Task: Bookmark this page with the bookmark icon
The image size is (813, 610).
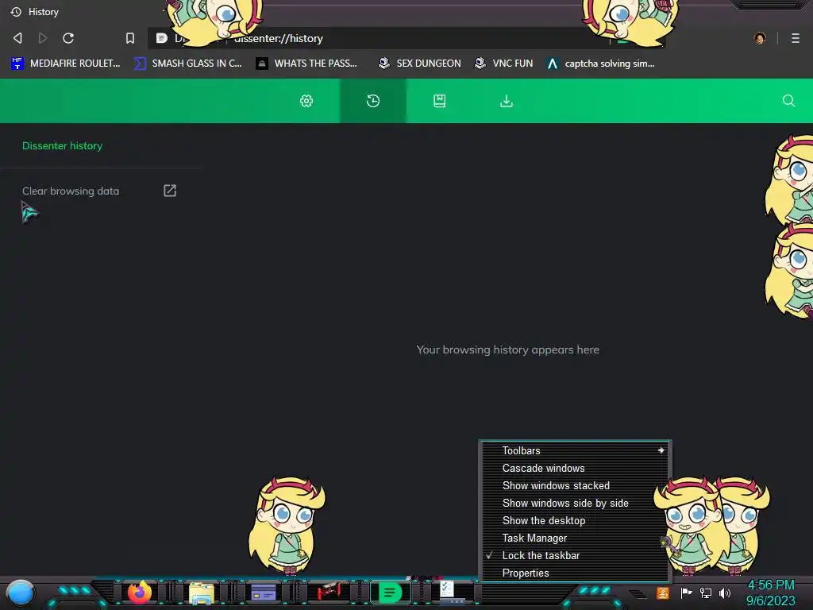Action: click(x=130, y=38)
